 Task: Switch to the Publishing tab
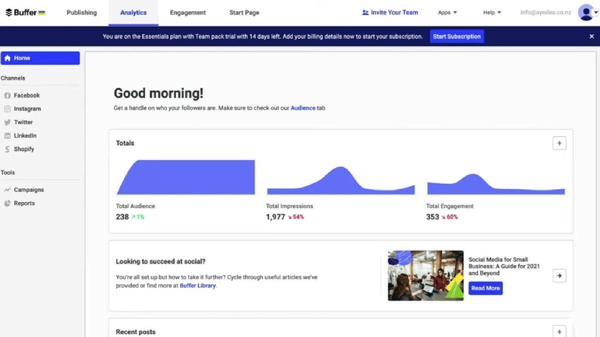tap(81, 13)
